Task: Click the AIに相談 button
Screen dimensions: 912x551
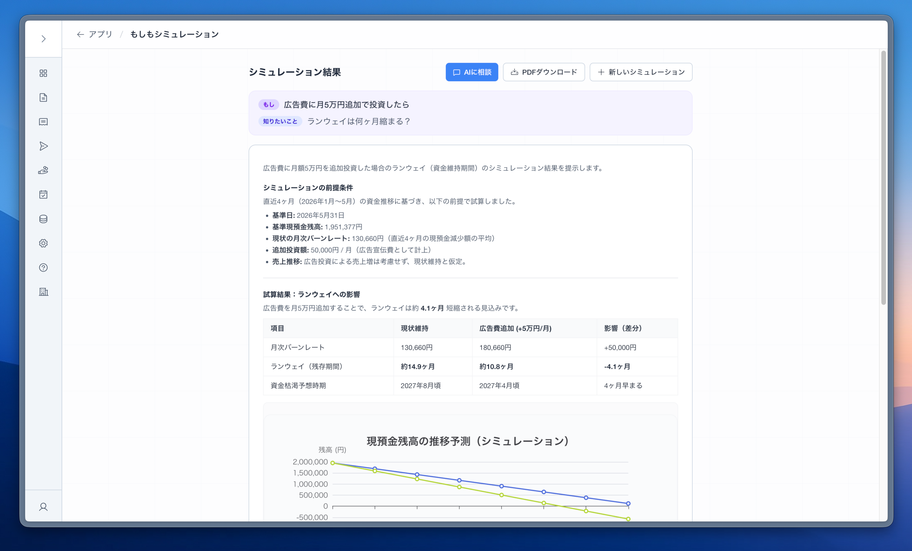Action: coord(472,72)
